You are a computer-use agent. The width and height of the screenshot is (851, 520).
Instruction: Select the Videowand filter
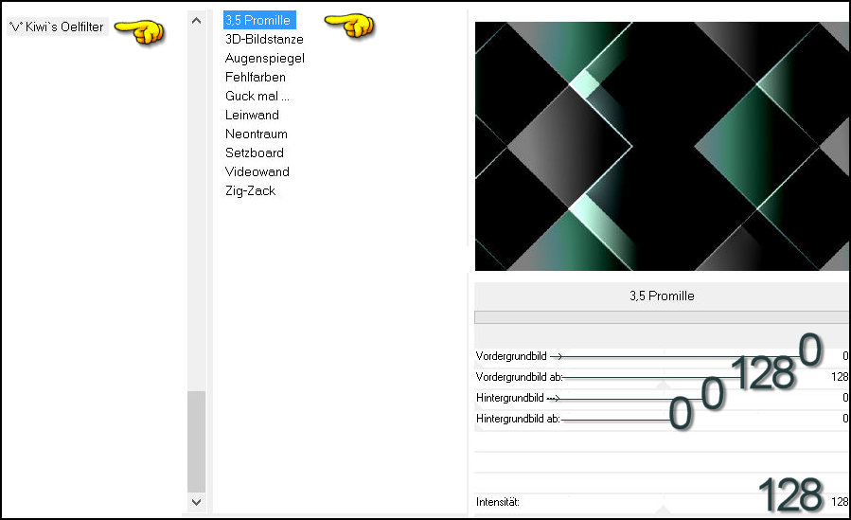coord(257,172)
